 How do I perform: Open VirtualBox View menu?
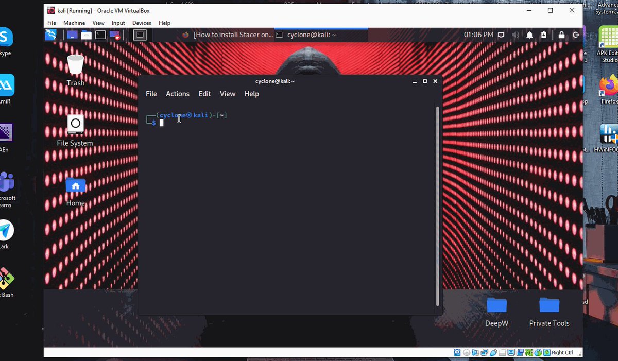pyautogui.click(x=98, y=23)
